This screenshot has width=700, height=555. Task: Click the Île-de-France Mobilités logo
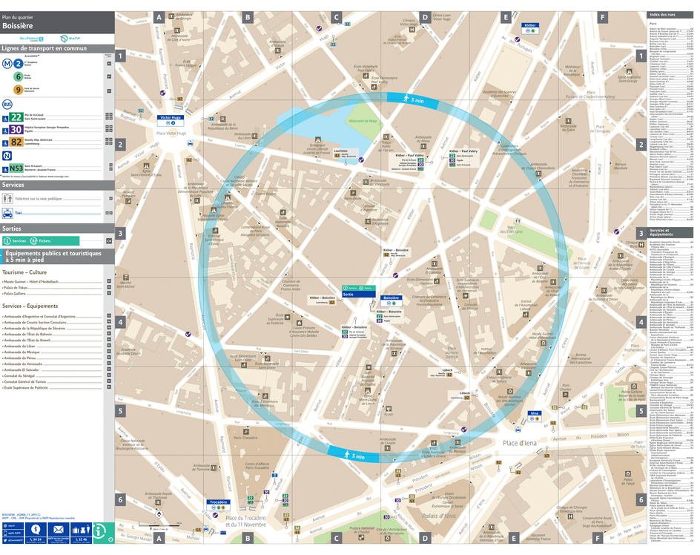click(31, 38)
